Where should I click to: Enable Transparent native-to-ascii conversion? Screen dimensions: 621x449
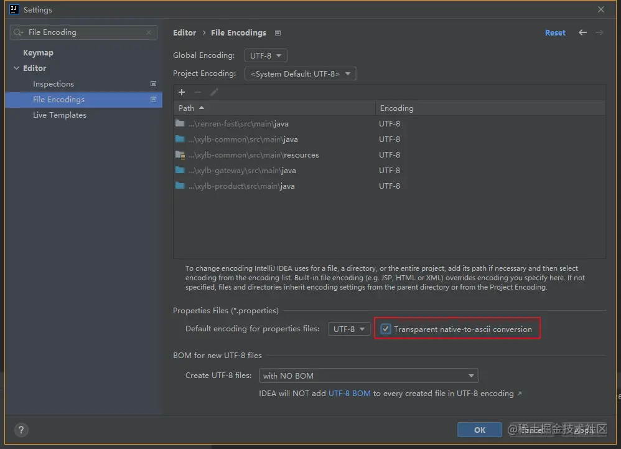[385, 328]
